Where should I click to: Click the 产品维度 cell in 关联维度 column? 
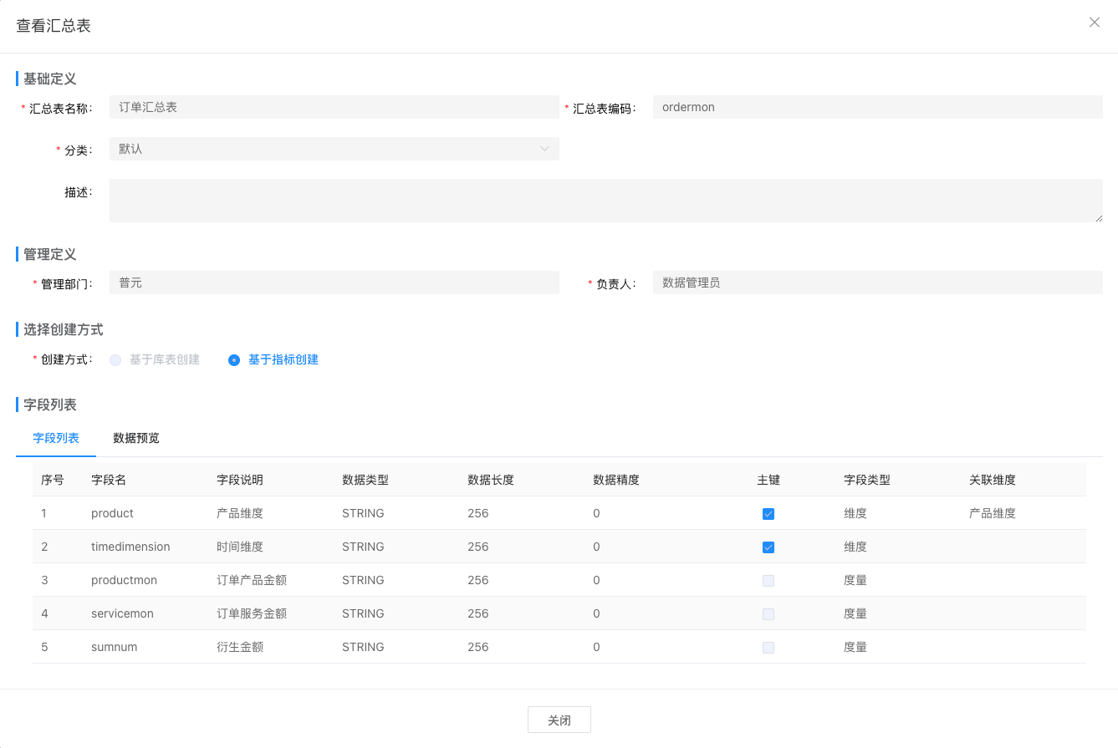point(992,513)
